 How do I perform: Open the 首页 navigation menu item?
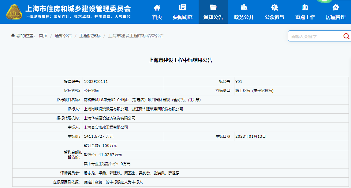[x=157, y=17]
